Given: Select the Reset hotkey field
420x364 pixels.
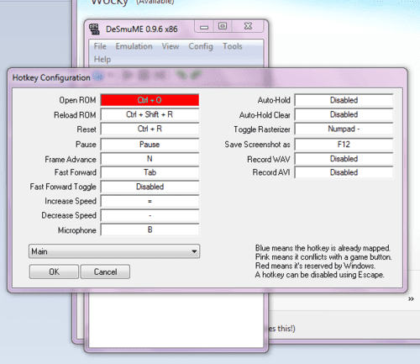Looking at the screenshot, I should [x=150, y=129].
